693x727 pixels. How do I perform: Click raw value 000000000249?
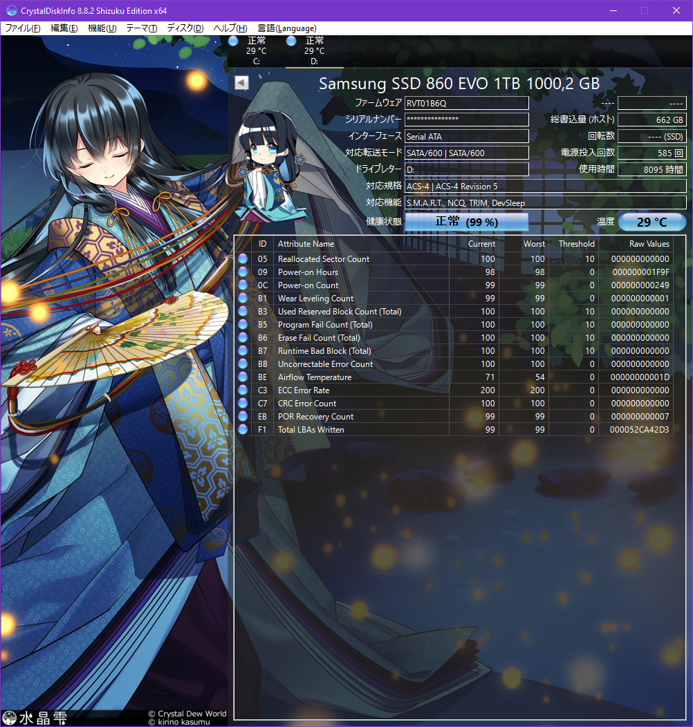tap(640, 285)
